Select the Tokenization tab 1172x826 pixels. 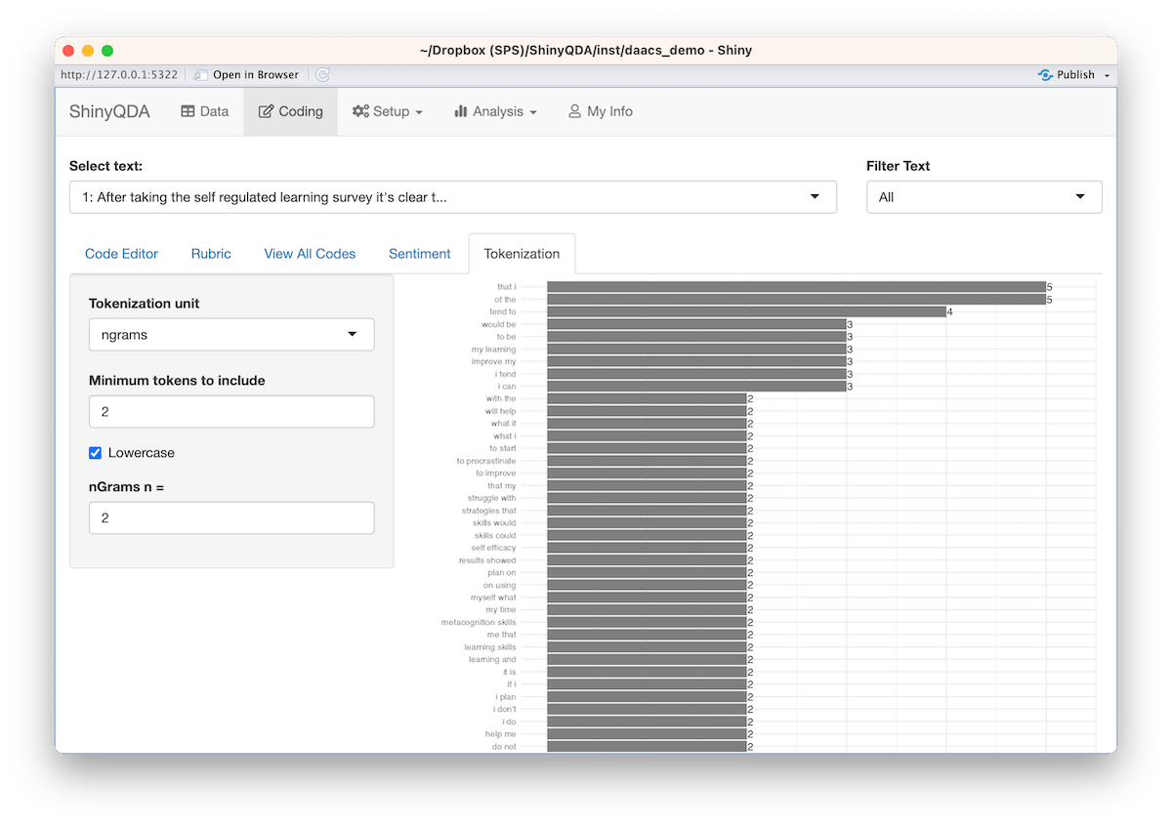coord(522,254)
